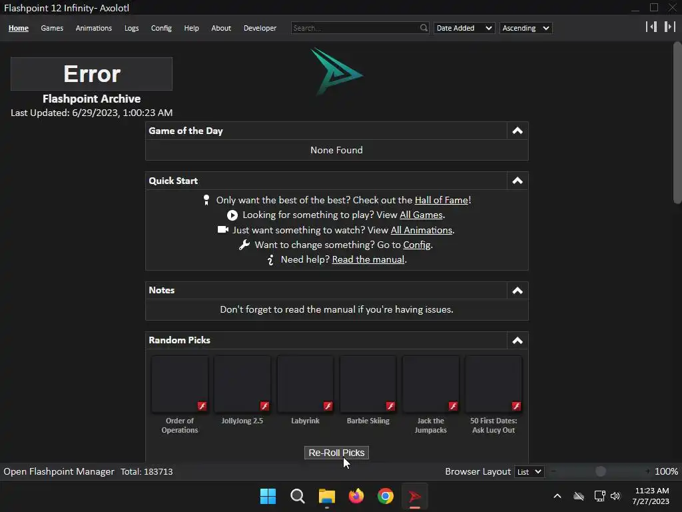Click the network tray icon

(600, 496)
